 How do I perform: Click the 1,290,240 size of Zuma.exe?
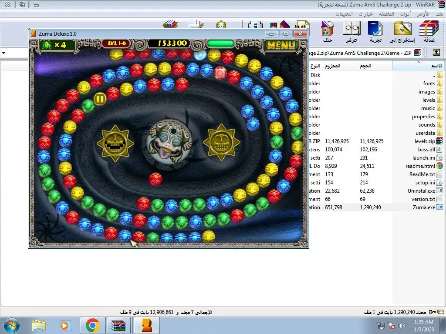click(370, 207)
